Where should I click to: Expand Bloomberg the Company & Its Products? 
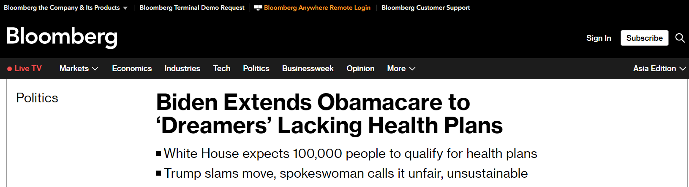coord(65,8)
